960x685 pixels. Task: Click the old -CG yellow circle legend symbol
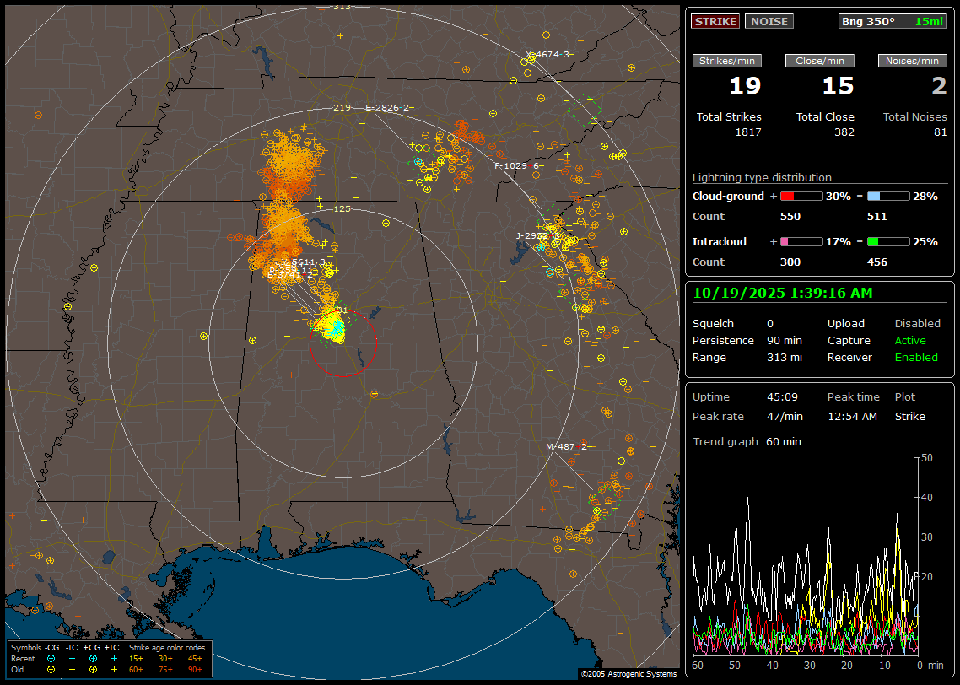pos(51,669)
